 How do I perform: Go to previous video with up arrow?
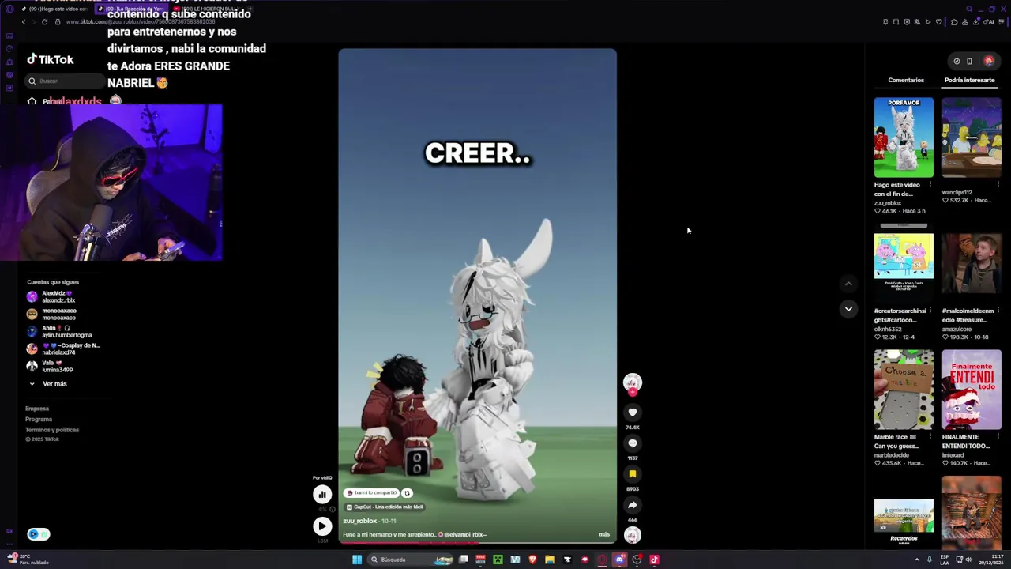(848, 284)
